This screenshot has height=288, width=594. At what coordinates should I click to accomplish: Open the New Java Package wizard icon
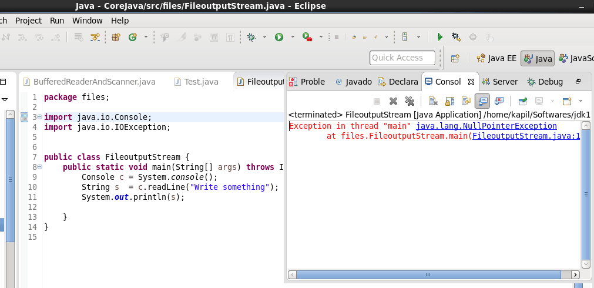[116, 37]
